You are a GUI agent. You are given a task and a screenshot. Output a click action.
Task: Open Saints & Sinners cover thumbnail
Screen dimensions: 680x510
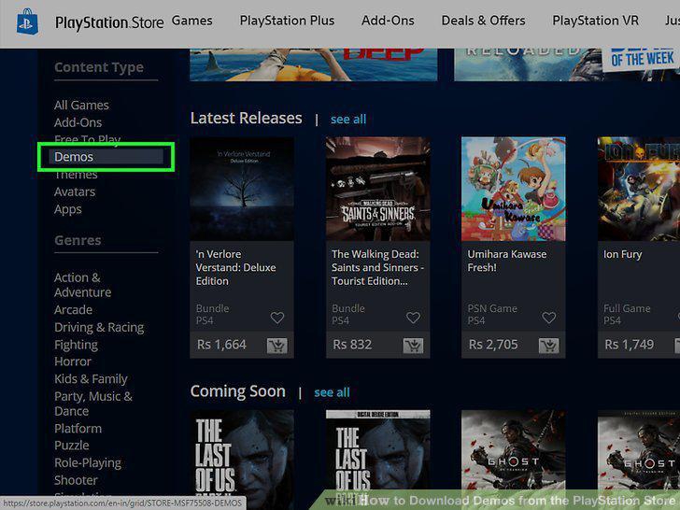[x=377, y=189]
